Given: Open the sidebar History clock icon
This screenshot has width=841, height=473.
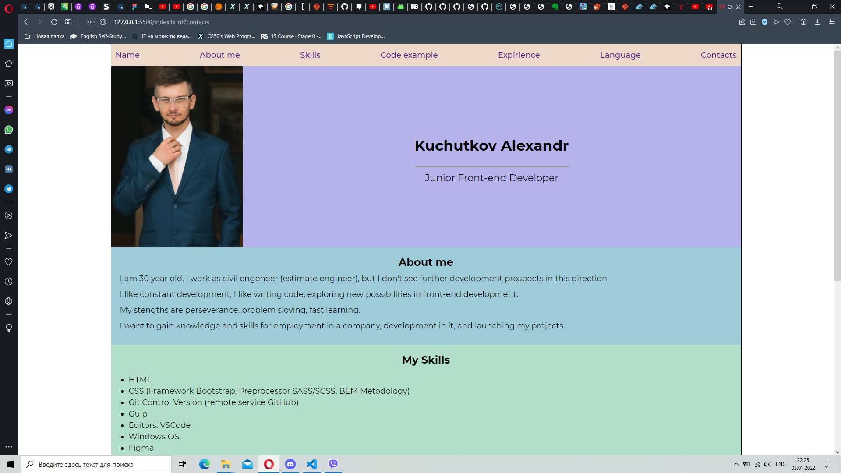Looking at the screenshot, I should click(9, 282).
